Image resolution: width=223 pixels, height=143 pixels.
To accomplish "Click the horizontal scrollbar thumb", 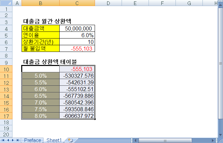I will [x=165, y=140].
